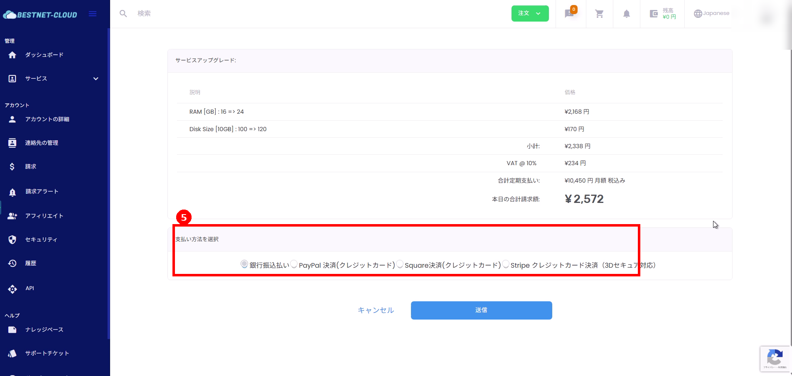This screenshot has width=792, height=376.
Task: Click the reCAPTCHA badge icon
Action: tap(775, 358)
